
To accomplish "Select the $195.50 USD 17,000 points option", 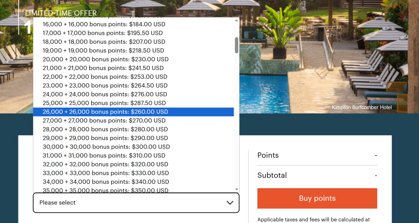I will (103, 33).
